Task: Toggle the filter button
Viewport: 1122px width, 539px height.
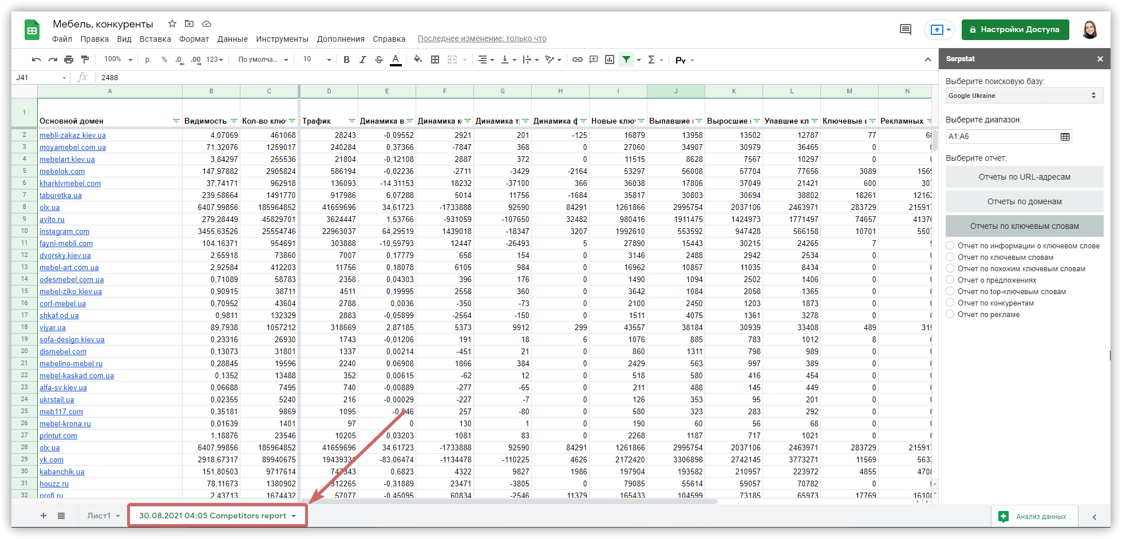Action: (626, 60)
